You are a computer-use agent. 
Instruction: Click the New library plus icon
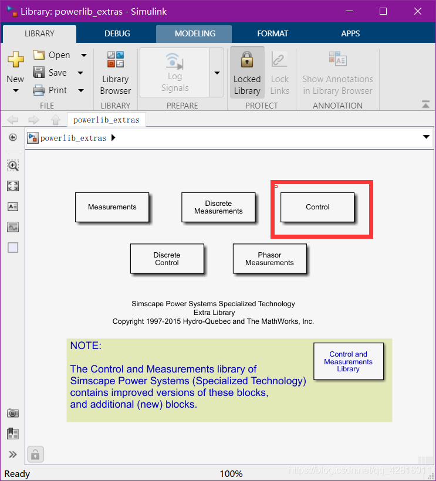(16, 59)
